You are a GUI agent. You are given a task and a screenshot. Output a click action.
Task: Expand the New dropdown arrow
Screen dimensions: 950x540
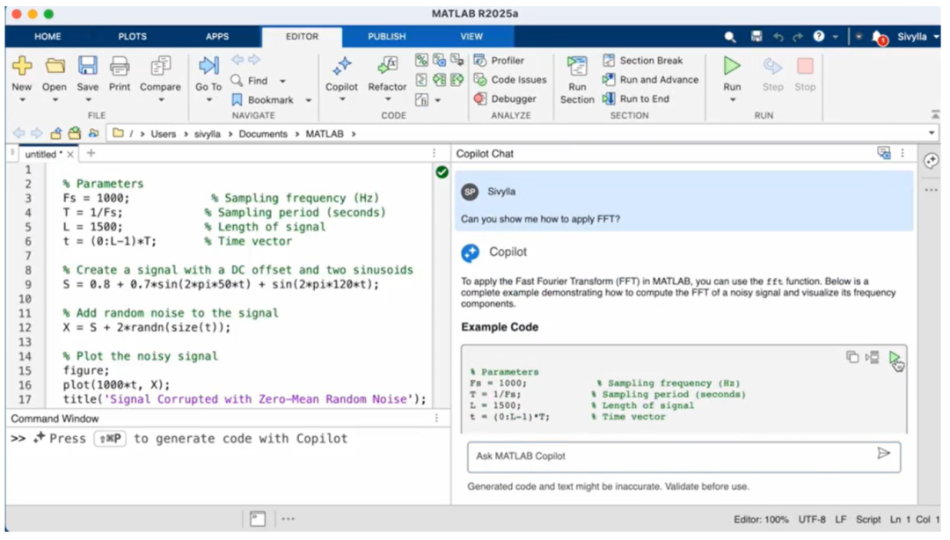click(x=22, y=100)
